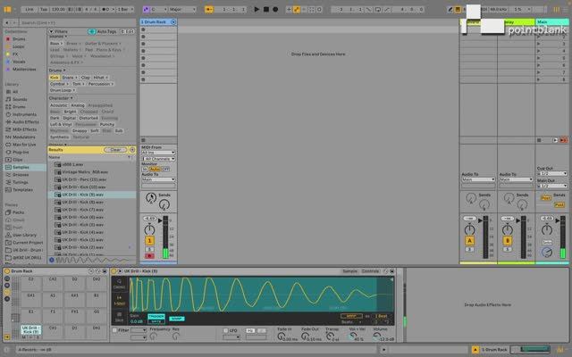The height and width of the screenshot is (357, 572).
Task: Click the MIDI overdub plus icon
Action: pyautogui.click(x=289, y=10)
